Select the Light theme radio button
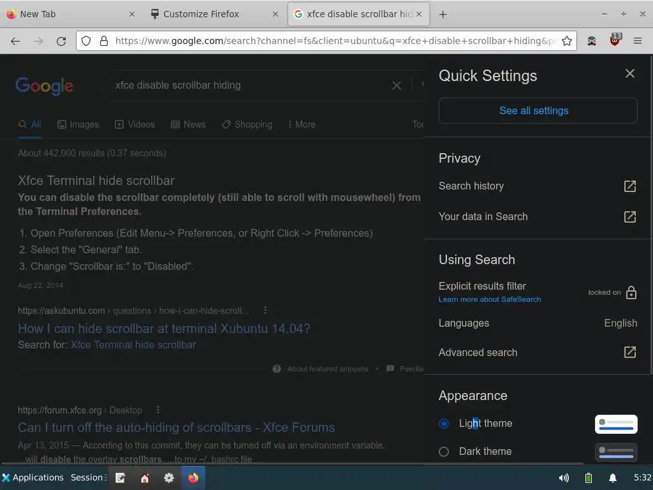 [444, 424]
